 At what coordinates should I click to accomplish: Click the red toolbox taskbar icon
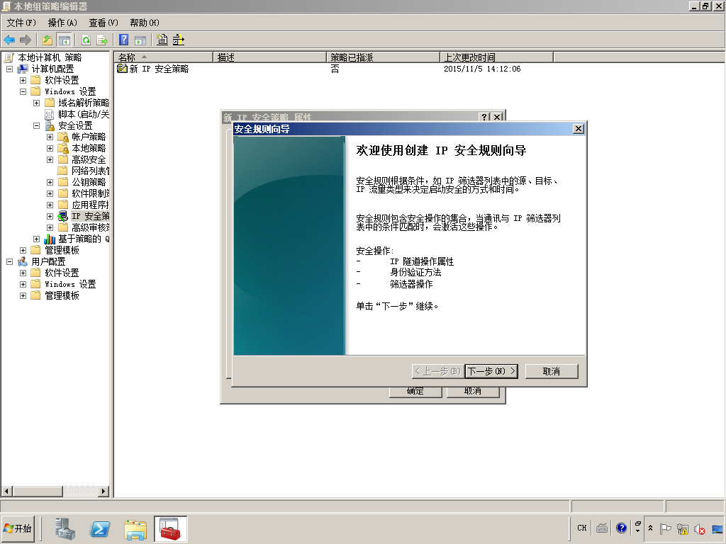[170, 528]
